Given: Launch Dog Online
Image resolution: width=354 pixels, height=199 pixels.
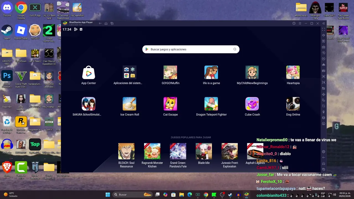Looking at the screenshot, I should pos(293,107).
